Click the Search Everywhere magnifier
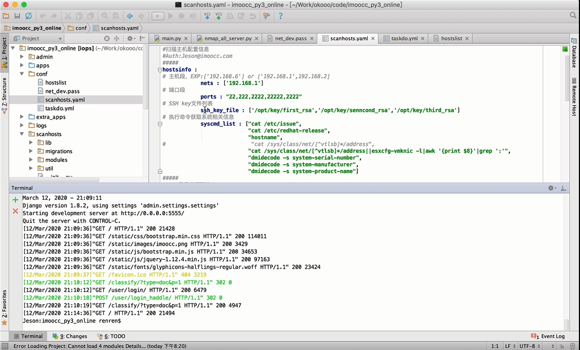This screenshot has height=350, width=580. pyautogui.click(x=573, y=15)
